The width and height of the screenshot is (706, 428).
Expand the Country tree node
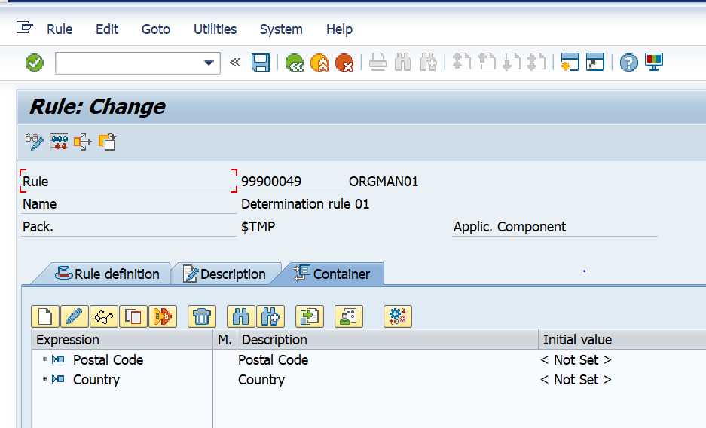(x=44, y=379)
